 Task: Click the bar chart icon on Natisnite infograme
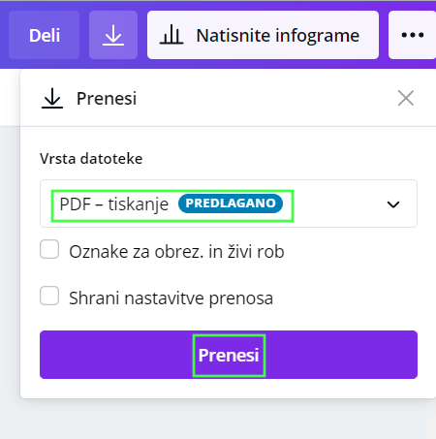[171, 35]
